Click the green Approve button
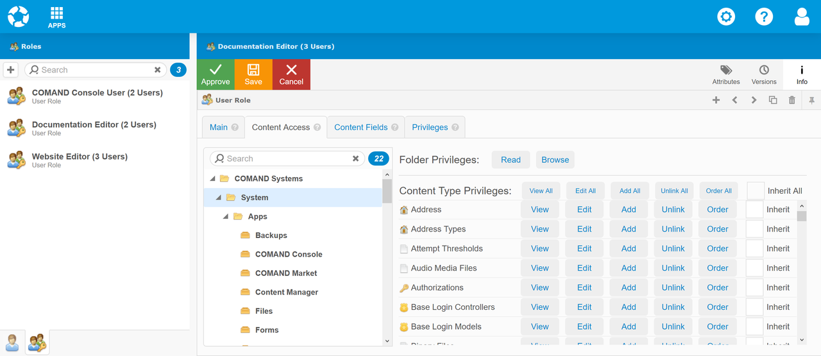The height and width of the screenshot is (356, 821). (x=216, y=74)
